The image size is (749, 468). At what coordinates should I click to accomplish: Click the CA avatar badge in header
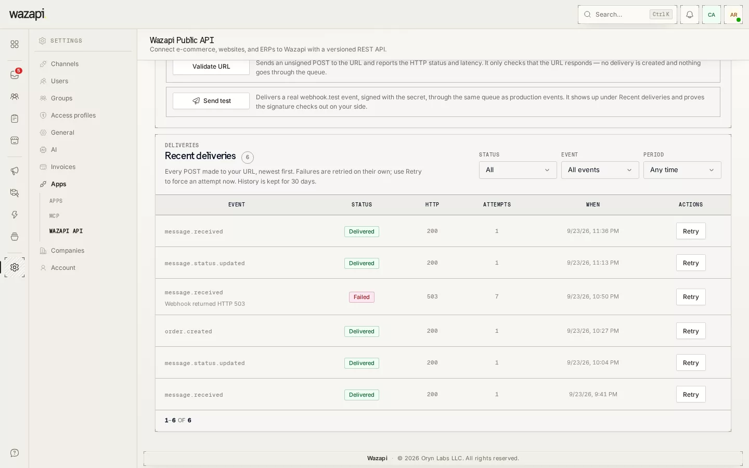(x=712, y=15)
